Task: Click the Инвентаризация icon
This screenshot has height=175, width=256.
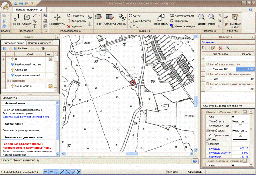Action: click(x=172, y=26)
